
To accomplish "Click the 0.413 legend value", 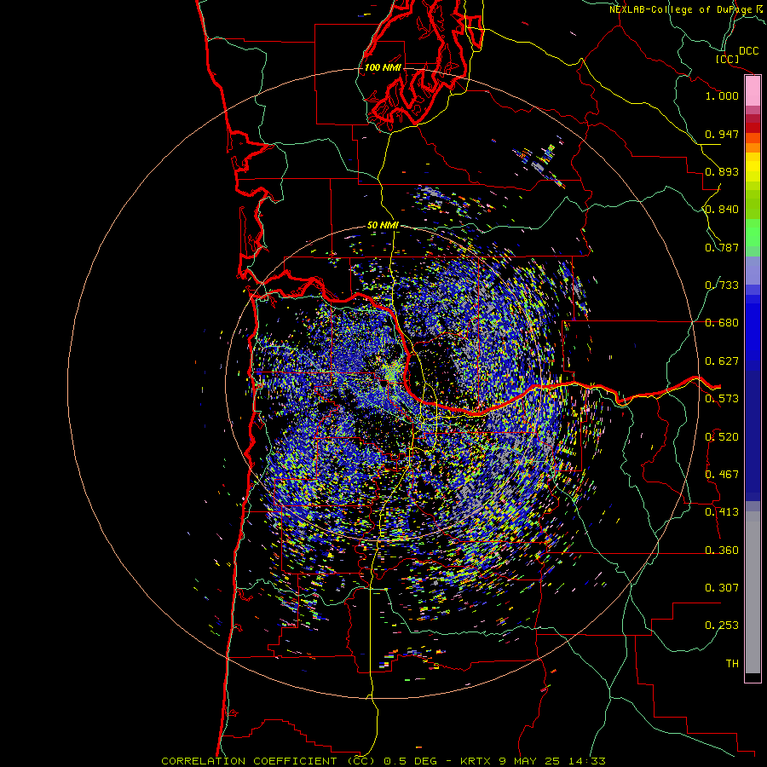I will click(722, 512).
